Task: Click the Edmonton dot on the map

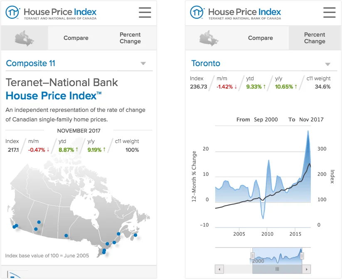Action: pos(39,222)
